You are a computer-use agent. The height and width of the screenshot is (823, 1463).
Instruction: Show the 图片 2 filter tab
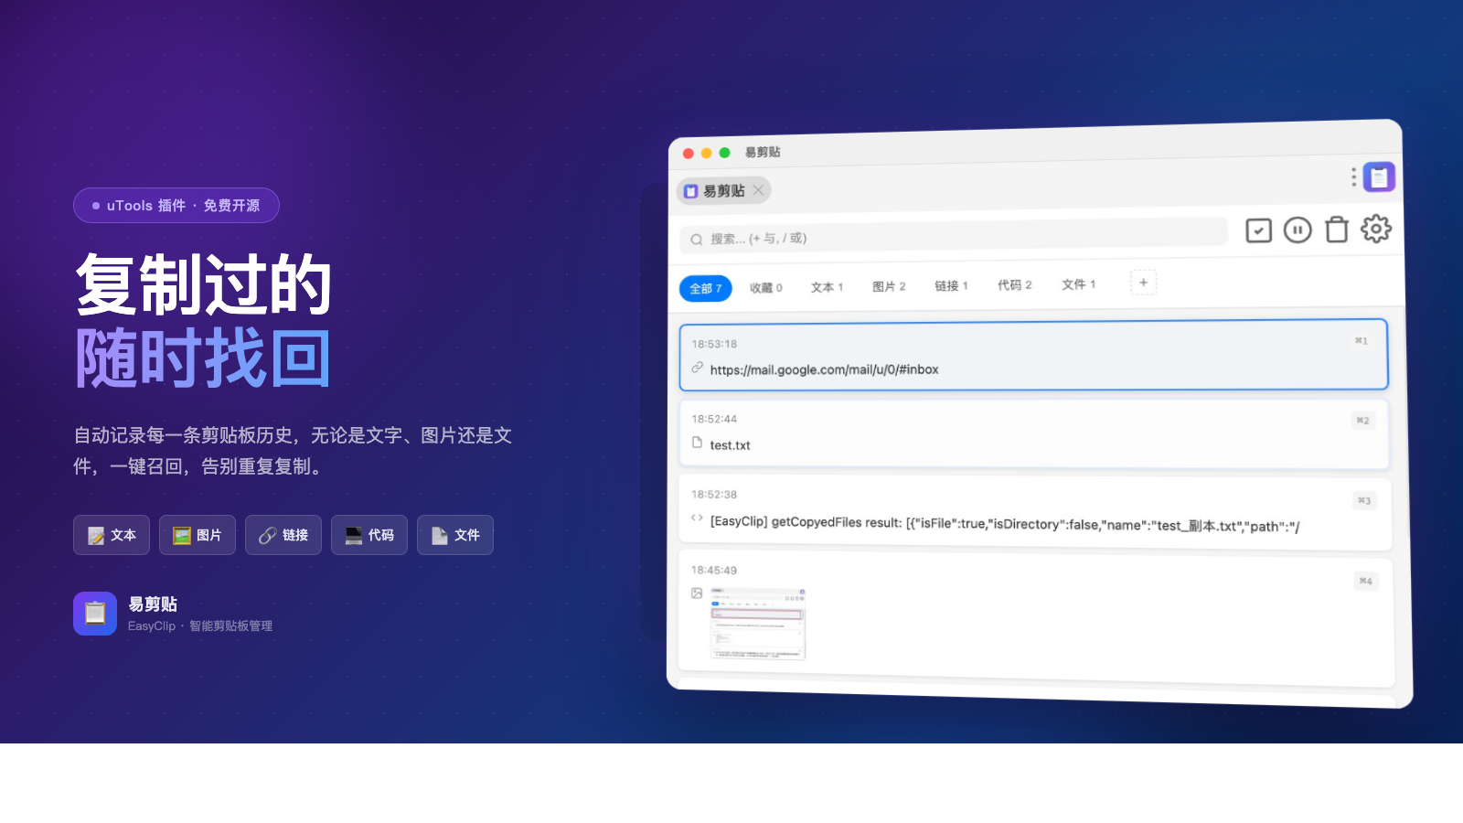coord(889,286)
